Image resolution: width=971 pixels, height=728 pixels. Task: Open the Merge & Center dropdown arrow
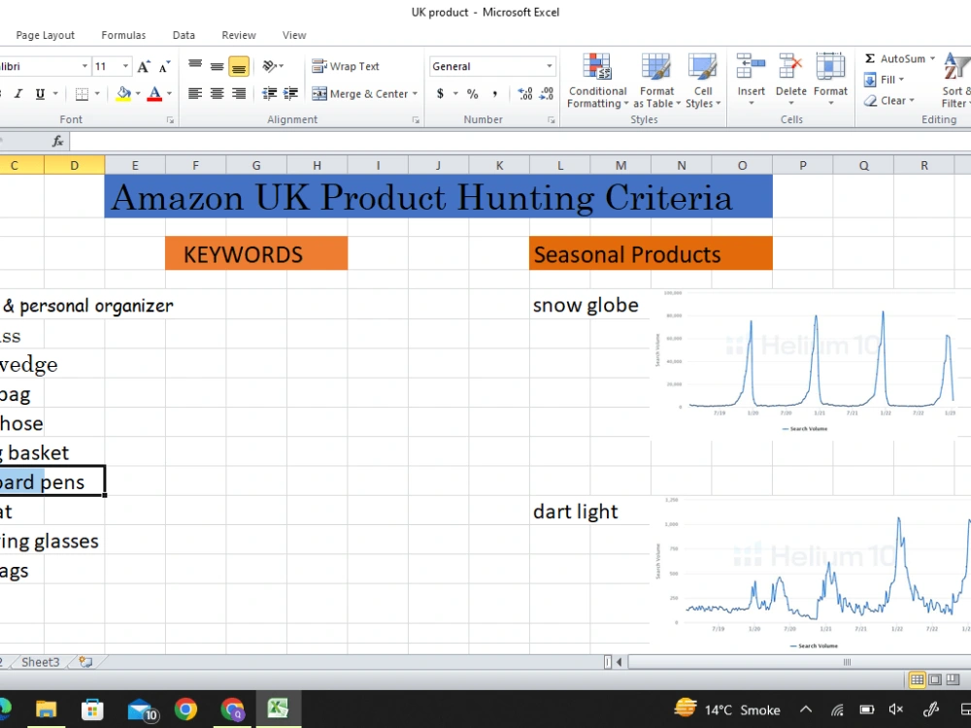[x=415, y=94]
